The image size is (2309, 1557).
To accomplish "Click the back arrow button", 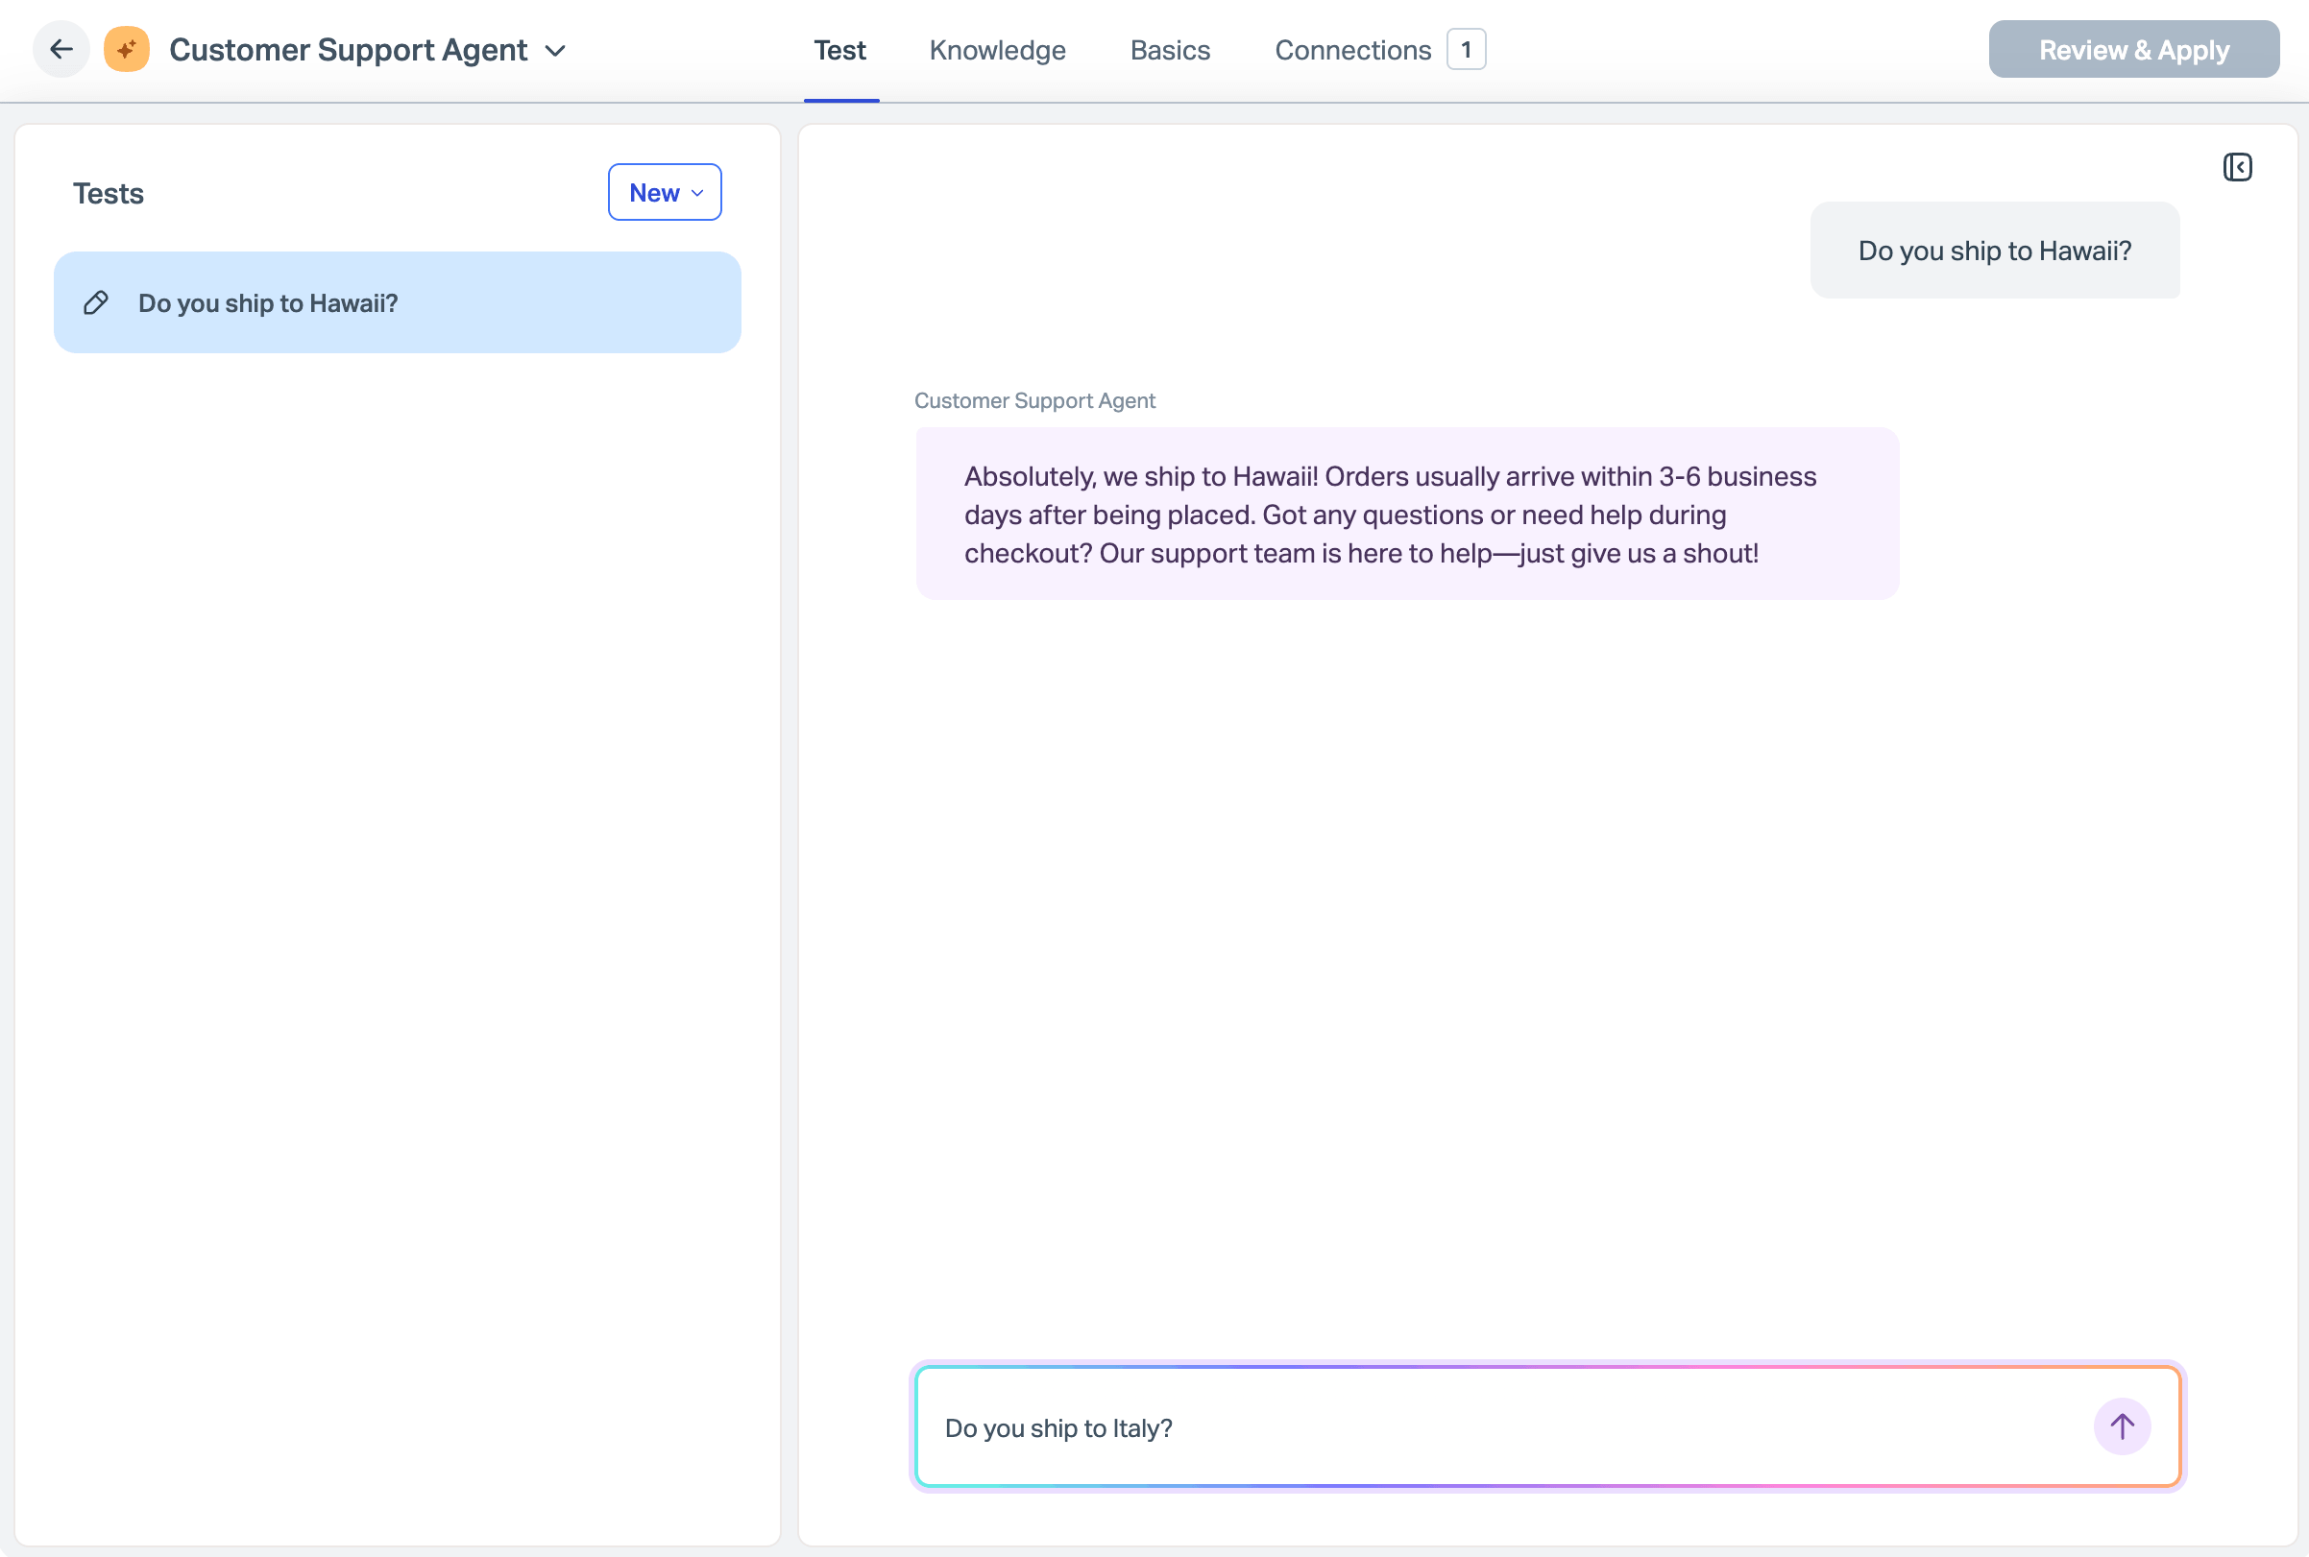I will [61, 50].
